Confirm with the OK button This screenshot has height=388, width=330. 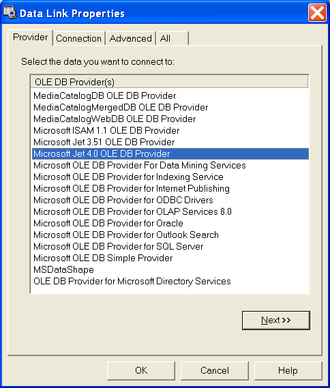tap(141, 370)
